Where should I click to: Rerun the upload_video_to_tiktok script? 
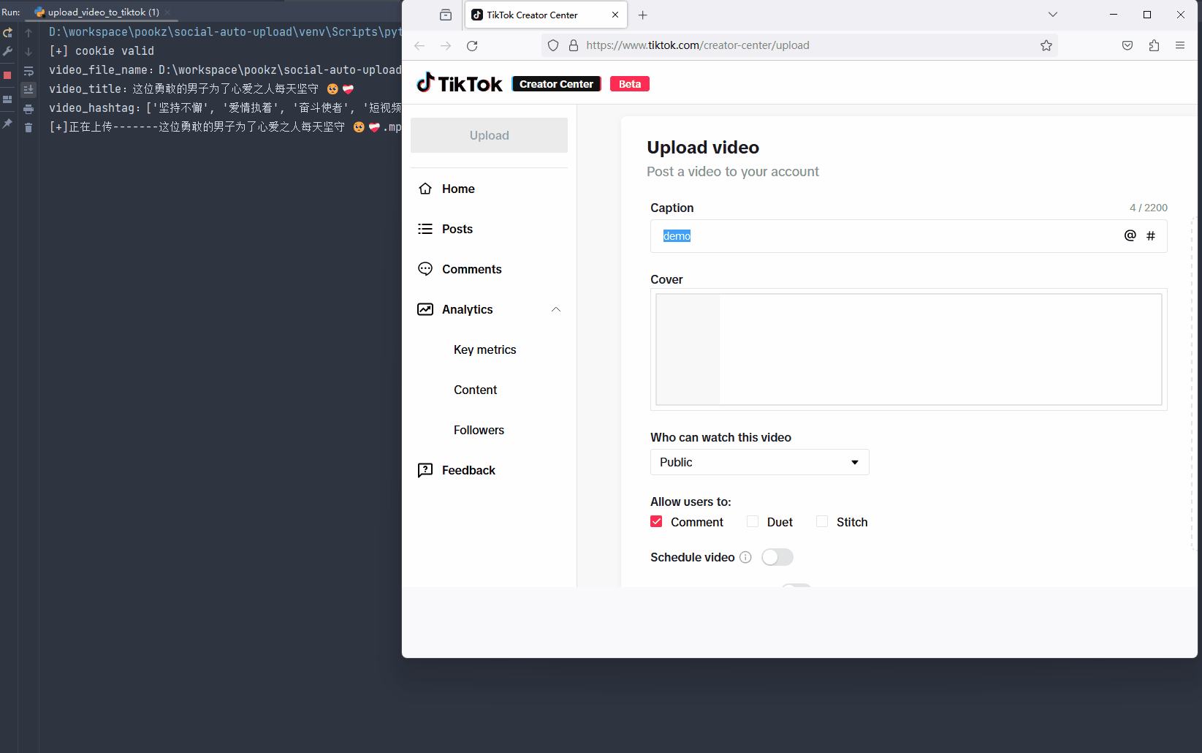pos(7,33)
